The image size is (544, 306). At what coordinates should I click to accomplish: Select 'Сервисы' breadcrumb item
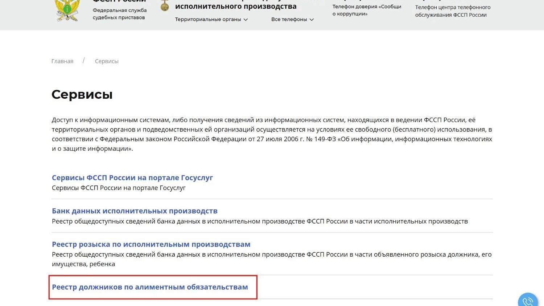click(x=107, y=61)
